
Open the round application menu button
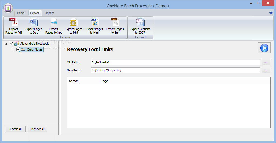(x=8, y=8)
